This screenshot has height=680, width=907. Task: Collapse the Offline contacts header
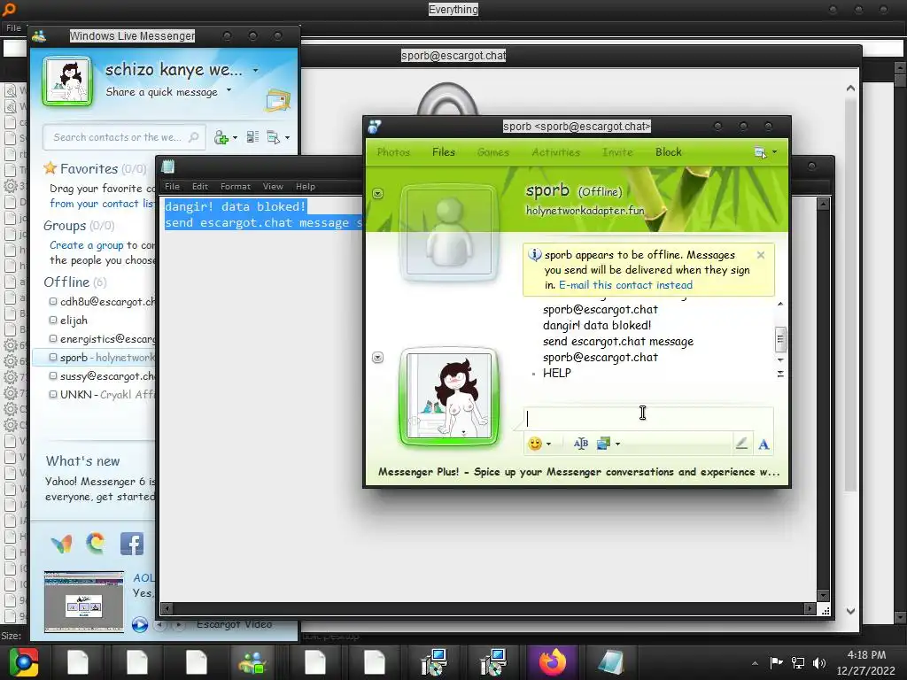74,282
